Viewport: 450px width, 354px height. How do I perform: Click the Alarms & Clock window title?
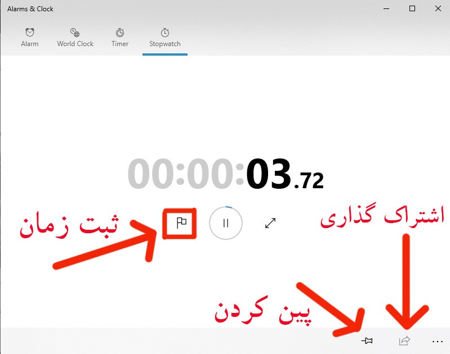(x=30, y=9)
